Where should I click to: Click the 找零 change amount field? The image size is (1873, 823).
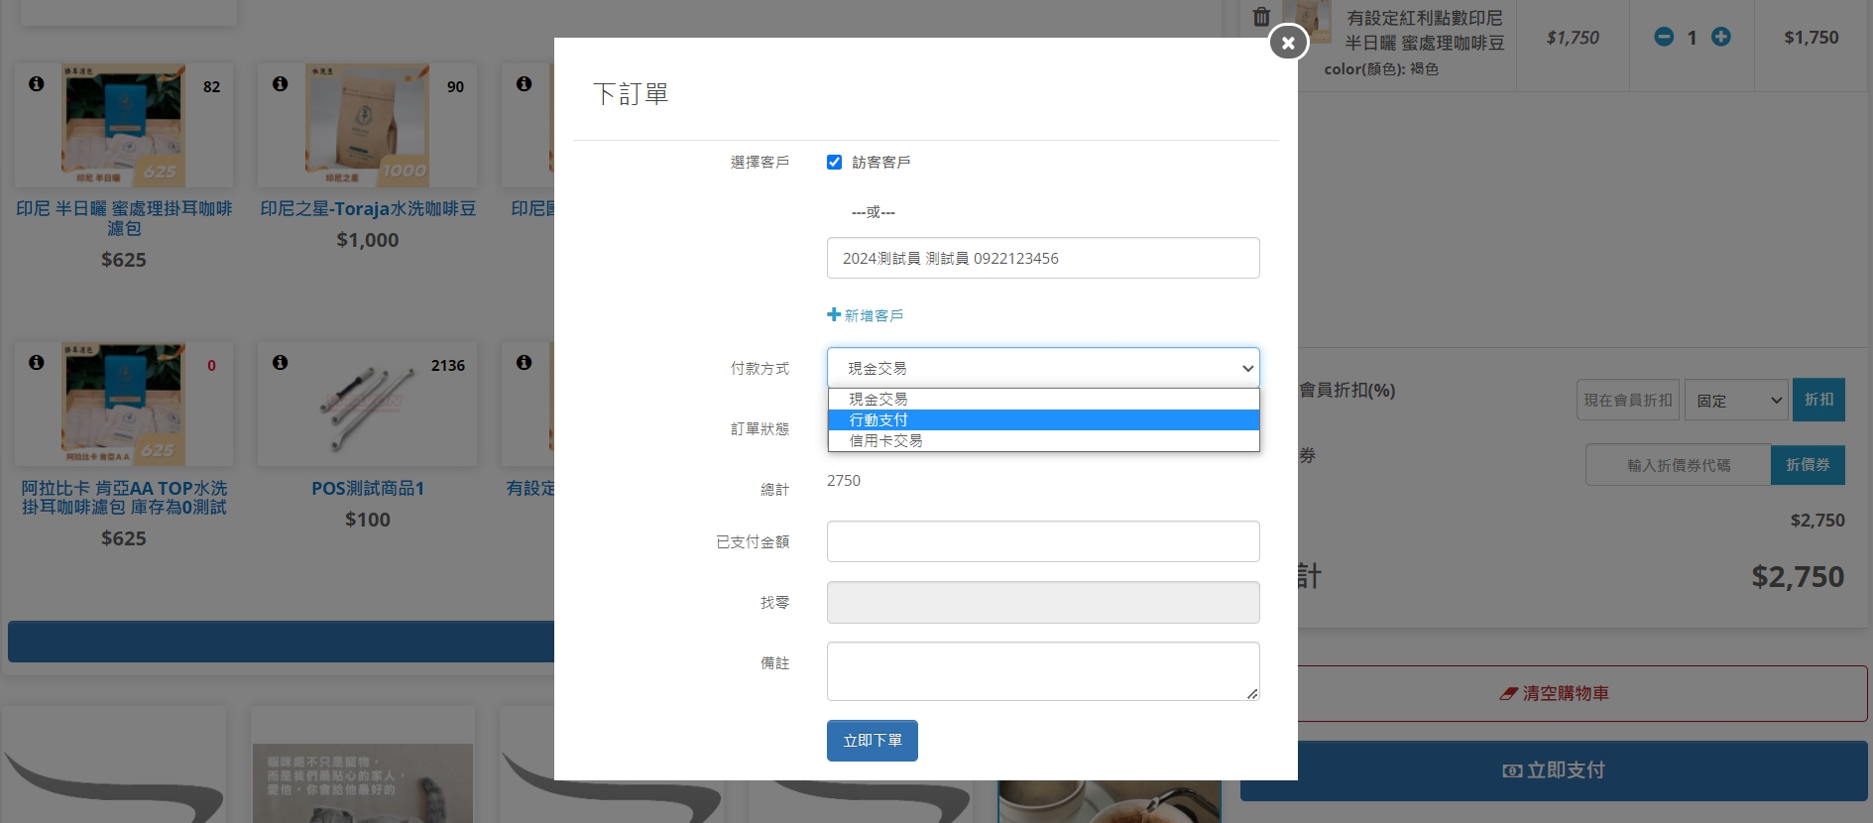click(1043, 602)
